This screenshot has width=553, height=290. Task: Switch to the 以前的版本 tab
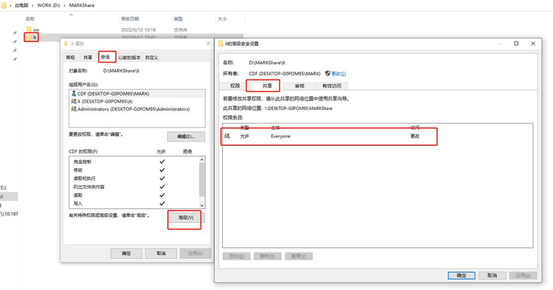coord(130,57)
